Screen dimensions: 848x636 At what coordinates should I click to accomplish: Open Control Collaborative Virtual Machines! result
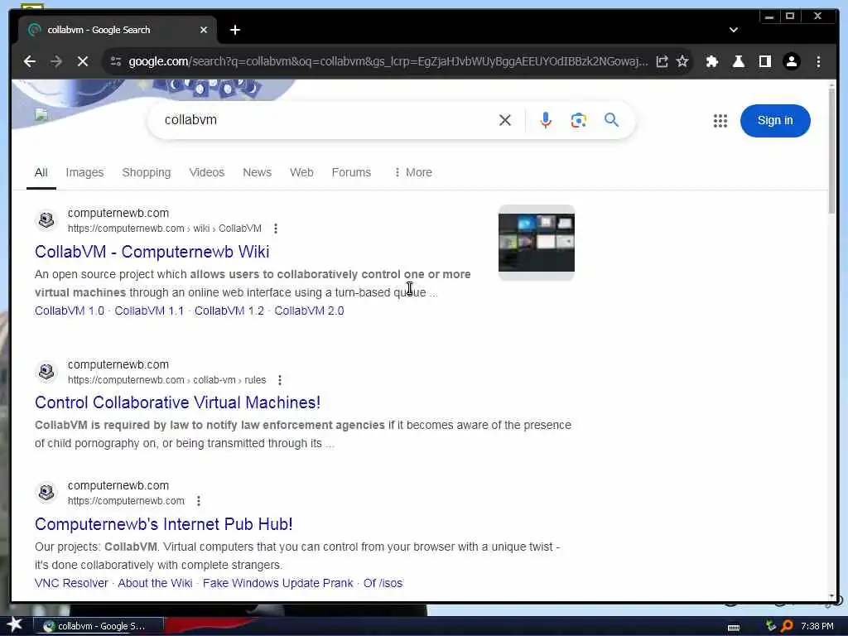[177, 403]
